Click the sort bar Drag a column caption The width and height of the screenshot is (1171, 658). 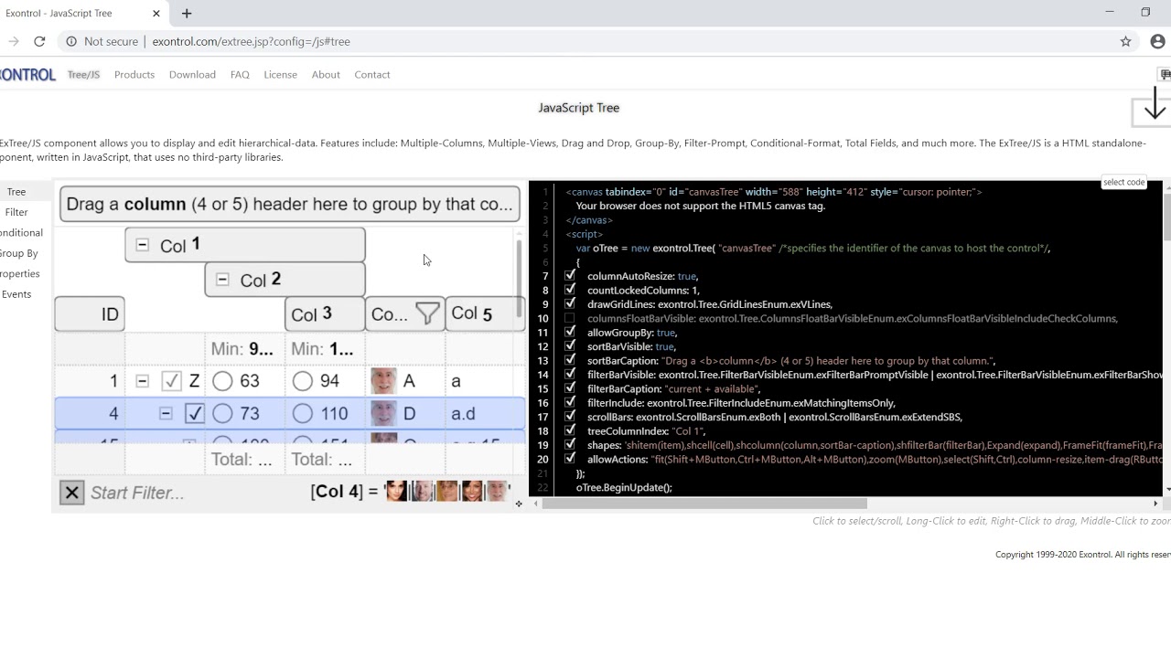click(289, 204)
